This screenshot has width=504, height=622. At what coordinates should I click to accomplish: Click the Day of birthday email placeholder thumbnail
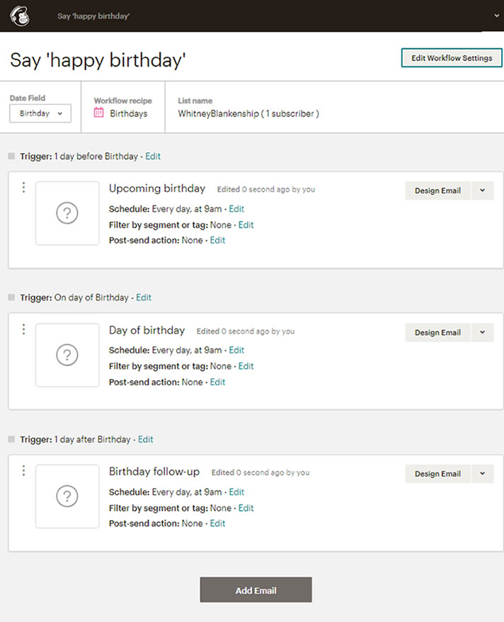(67, 355)
